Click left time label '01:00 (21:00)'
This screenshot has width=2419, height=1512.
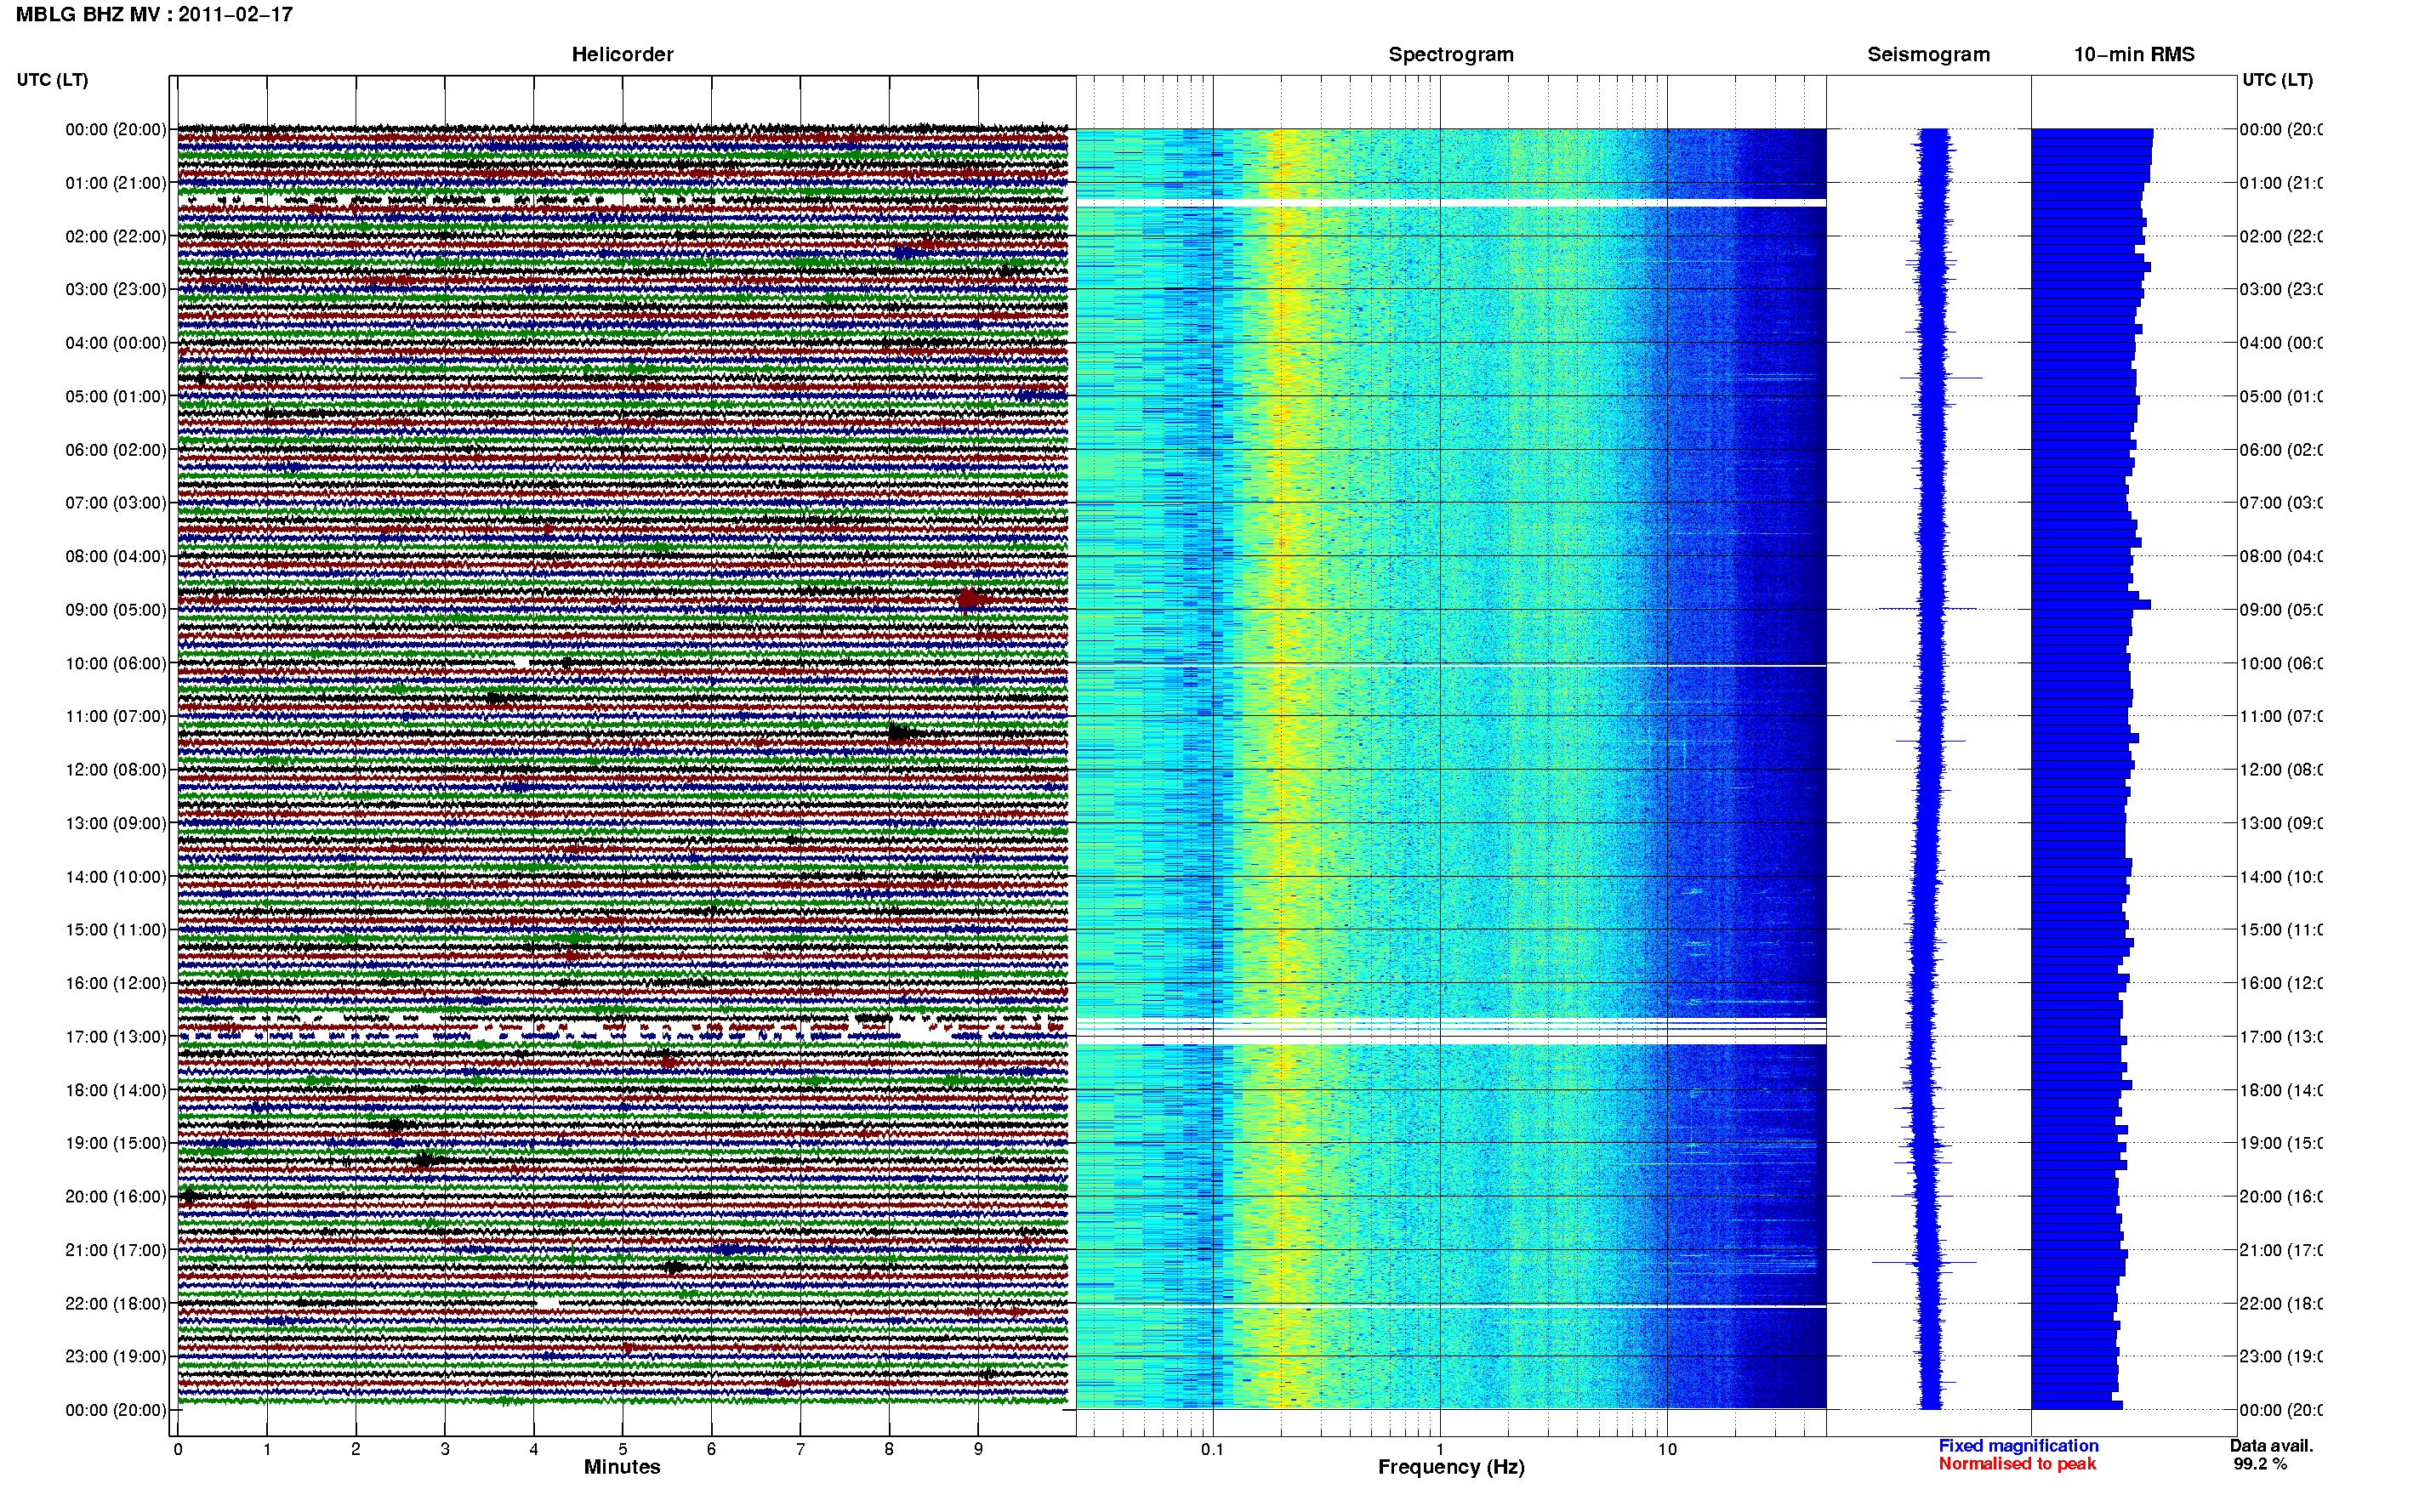116,183
